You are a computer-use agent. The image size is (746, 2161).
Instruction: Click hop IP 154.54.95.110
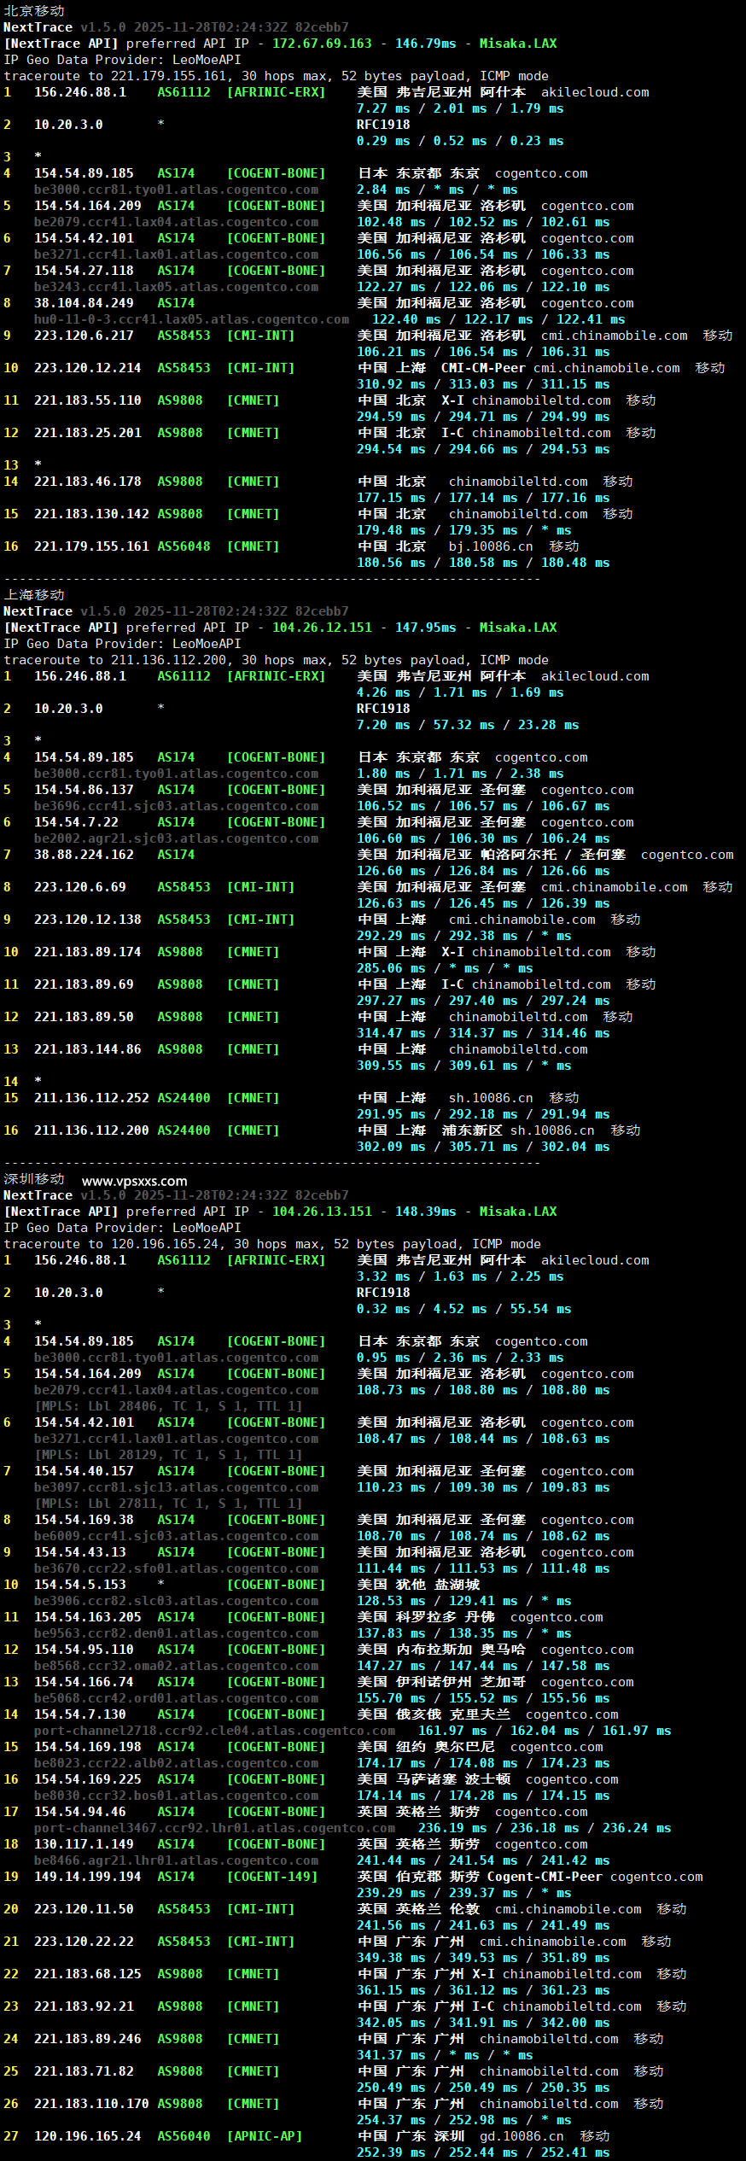pyautogui.click(x=84, y=1650)
